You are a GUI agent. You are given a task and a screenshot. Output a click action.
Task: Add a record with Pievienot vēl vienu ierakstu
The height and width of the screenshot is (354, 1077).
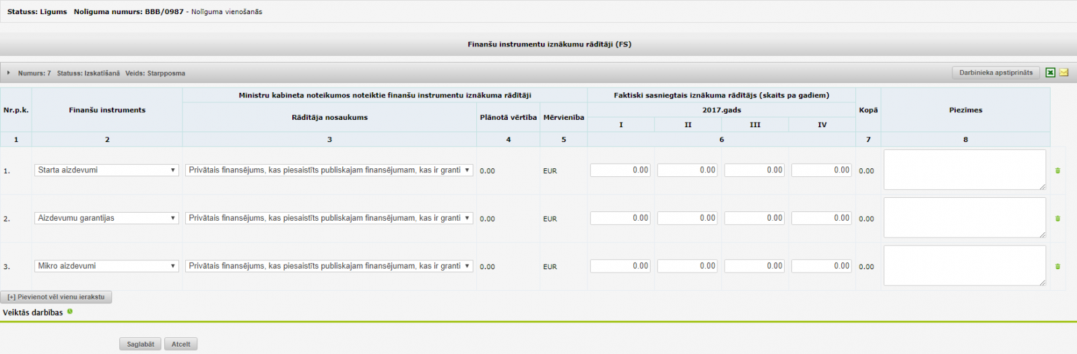coord(57,297)
